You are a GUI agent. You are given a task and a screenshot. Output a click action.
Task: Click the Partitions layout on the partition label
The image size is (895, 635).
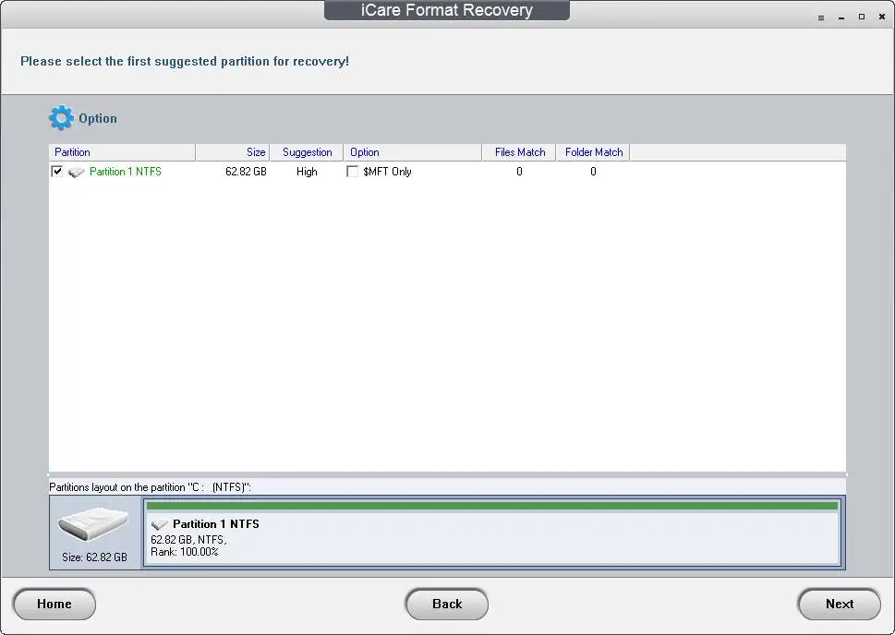[151, 487]
